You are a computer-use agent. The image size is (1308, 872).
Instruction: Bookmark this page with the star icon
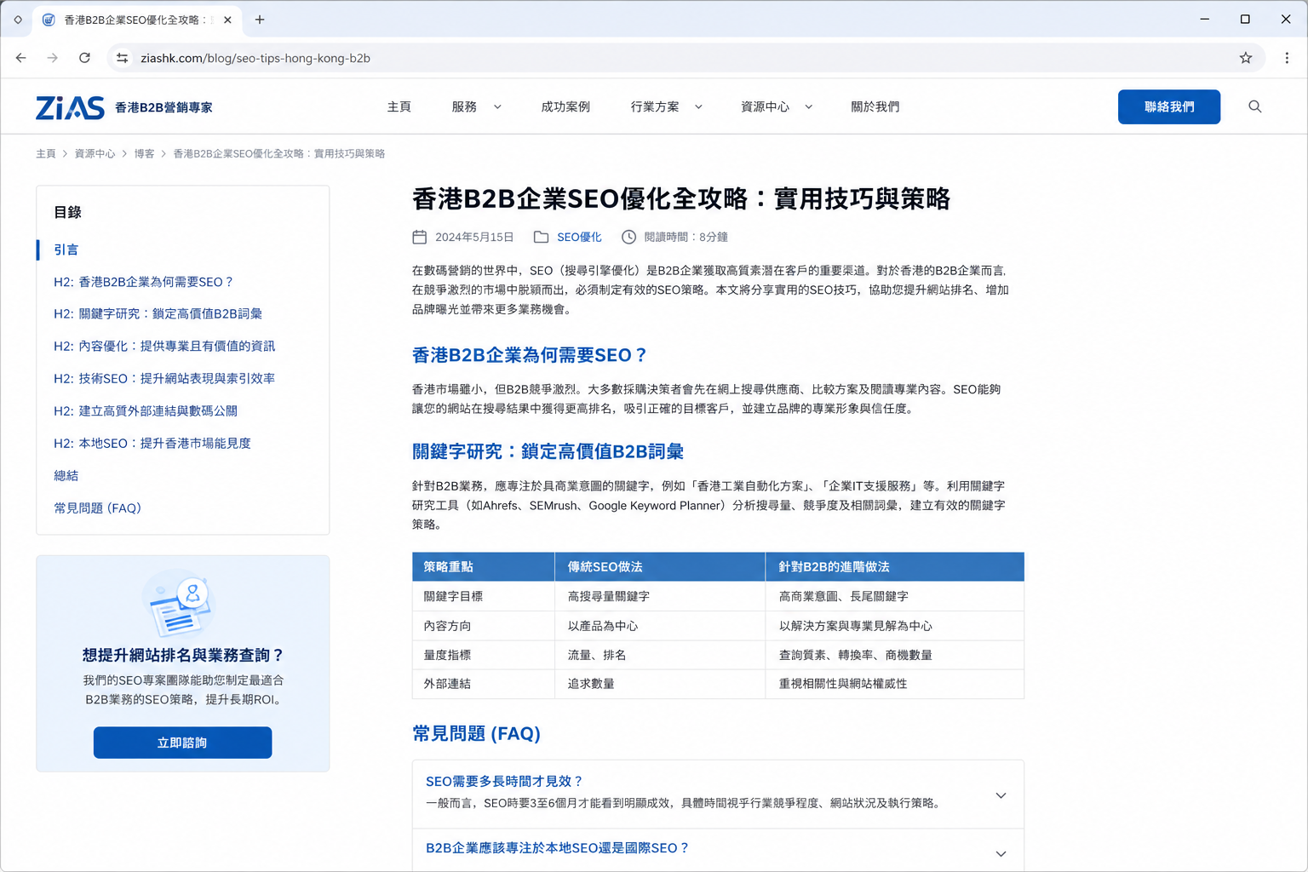coord(1245,58)
